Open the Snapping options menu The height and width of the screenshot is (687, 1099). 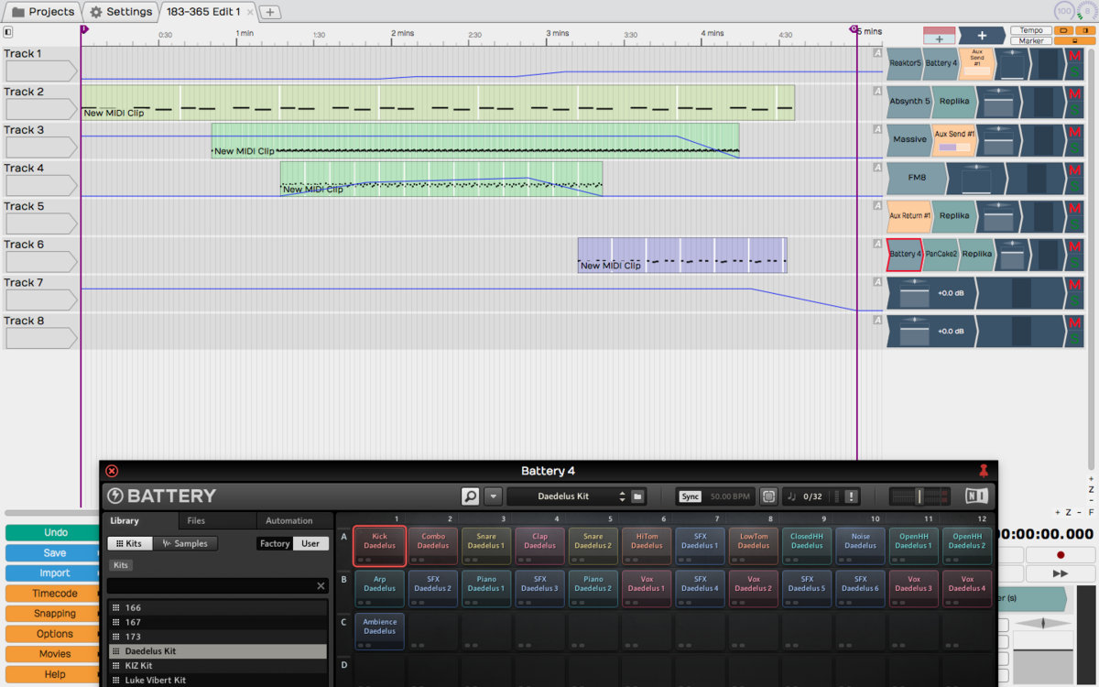(x=55, y=614)
